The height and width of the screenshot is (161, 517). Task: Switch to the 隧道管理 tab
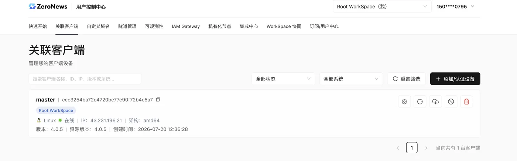point(127,26)
